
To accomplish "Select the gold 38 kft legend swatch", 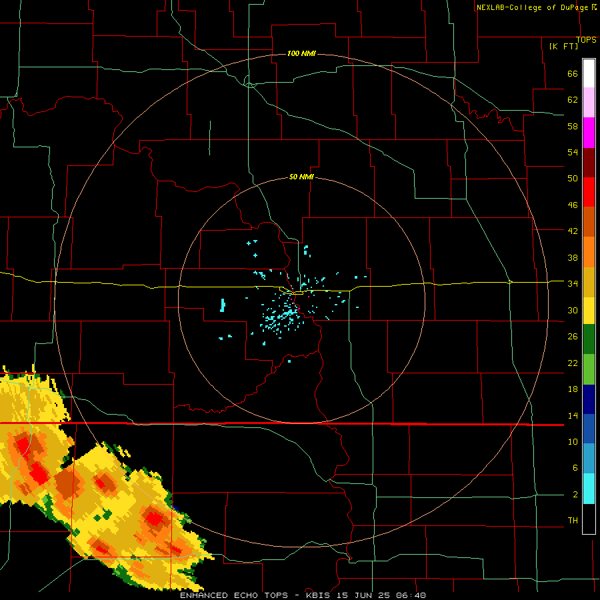I will 589,282.
